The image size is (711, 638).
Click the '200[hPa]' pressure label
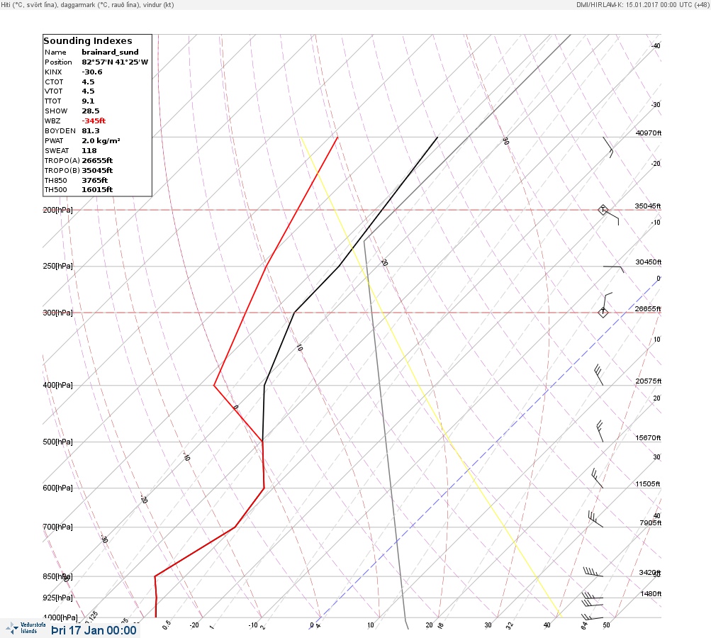(x=57, y=210)
